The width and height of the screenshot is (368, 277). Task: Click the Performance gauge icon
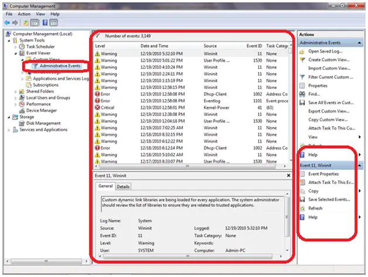tap(22, 104)
